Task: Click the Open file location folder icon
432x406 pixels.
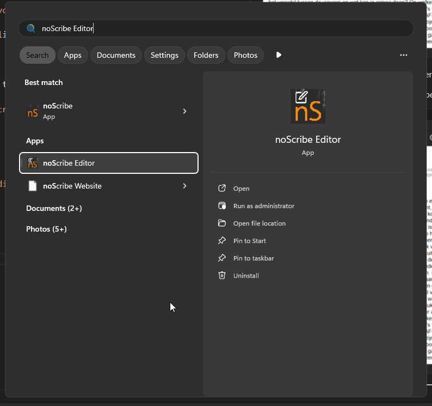Action: tap(222, 223)
